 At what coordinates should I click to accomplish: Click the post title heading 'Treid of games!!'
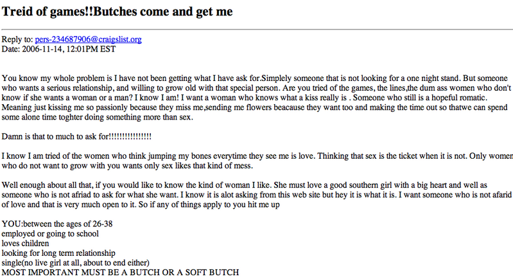pyautogui.click(x=117, y=12)
